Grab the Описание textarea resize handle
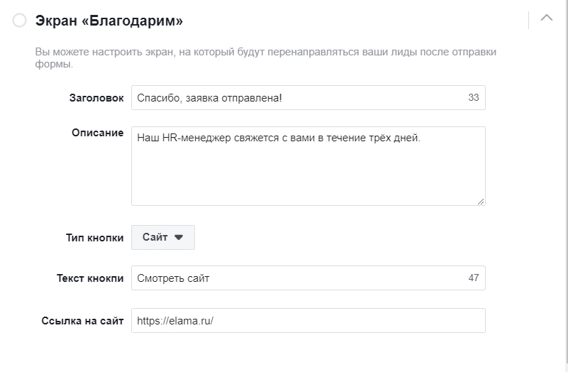568x372 pixels. click(481, 201)
